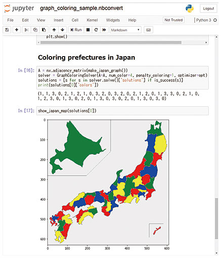Click the Jupyter logo
The height and width of the screenshot is (258, 221).
pos(19,9)
